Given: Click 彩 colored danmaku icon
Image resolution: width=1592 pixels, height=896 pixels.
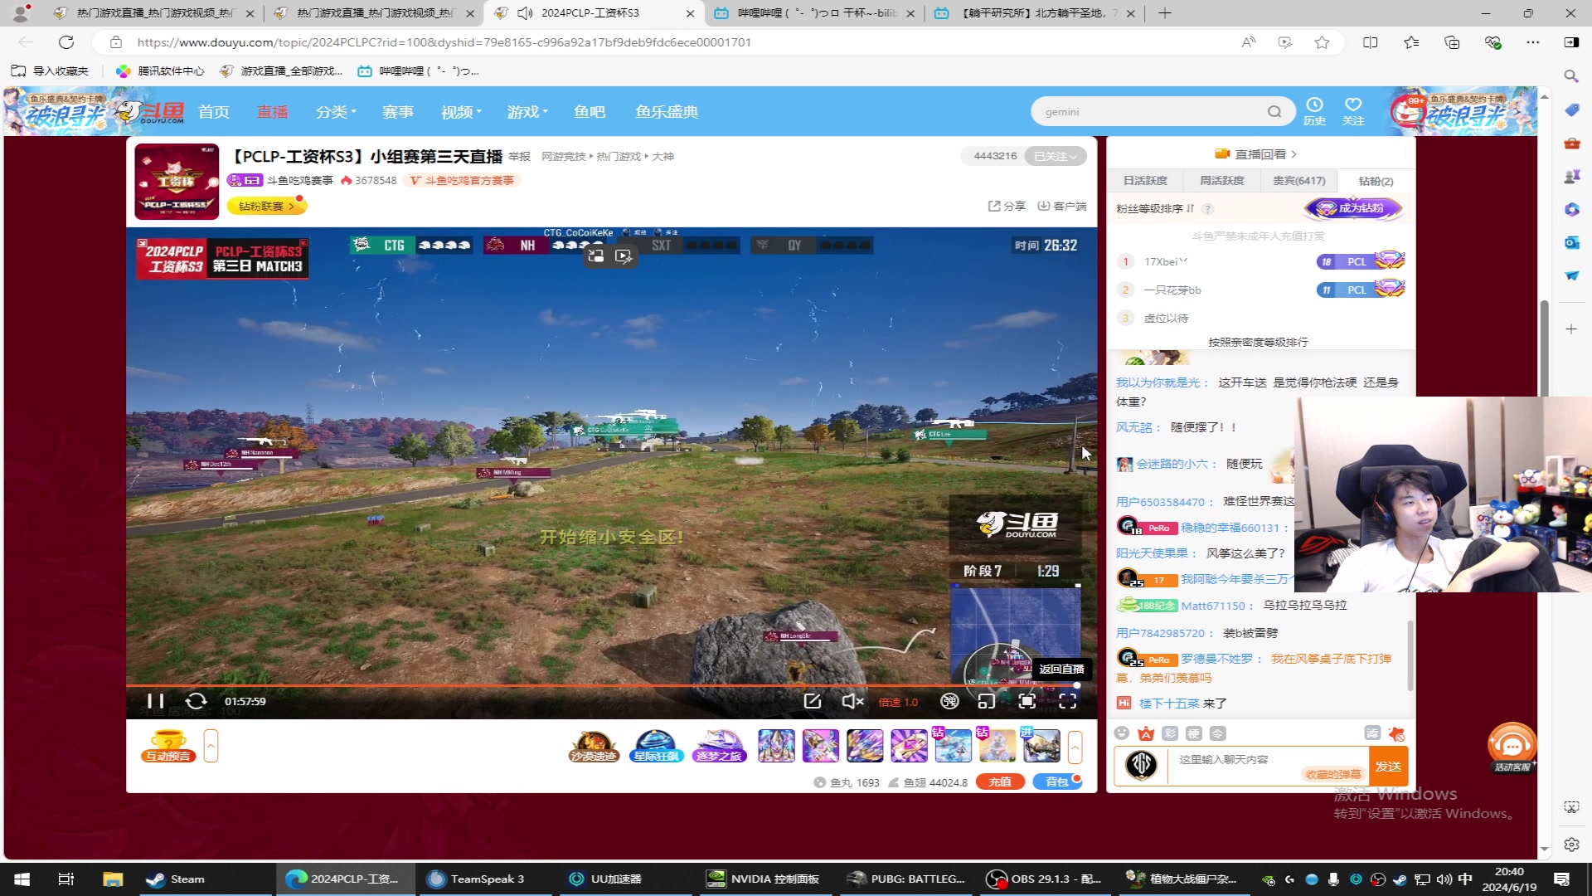Looking at the screenshot, I should point(1170,733).
